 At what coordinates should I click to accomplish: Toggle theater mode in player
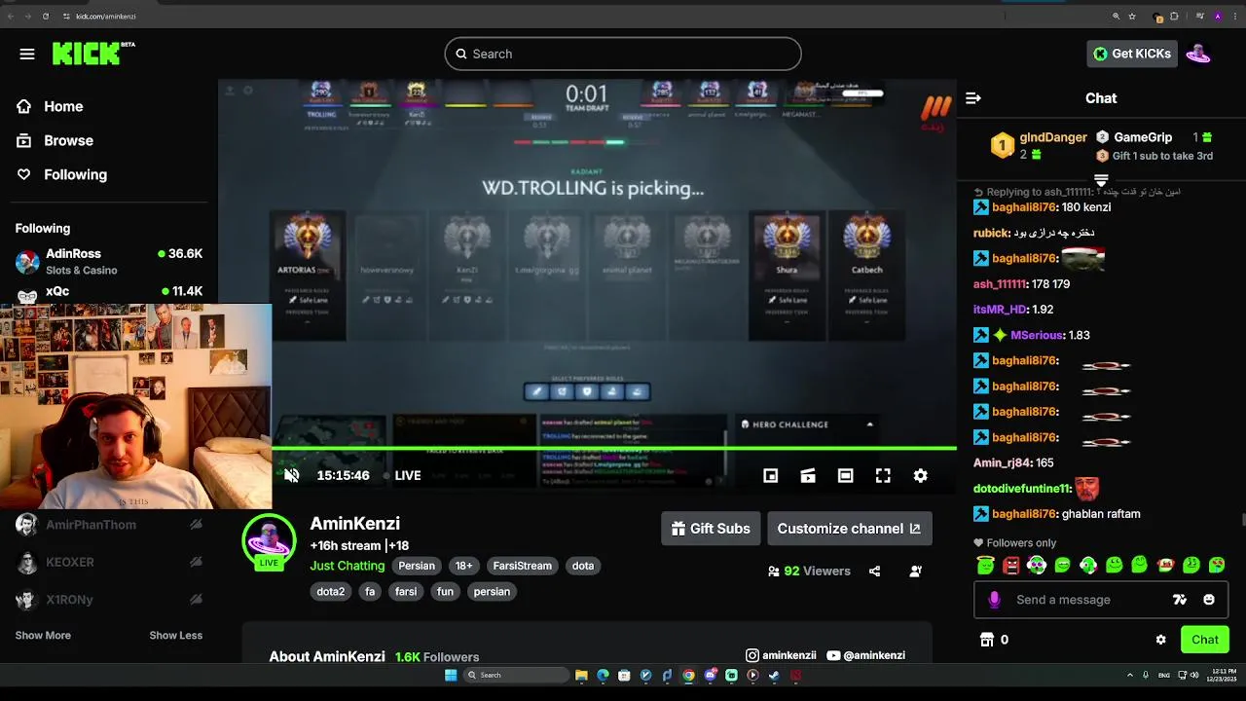pos(845,475)
